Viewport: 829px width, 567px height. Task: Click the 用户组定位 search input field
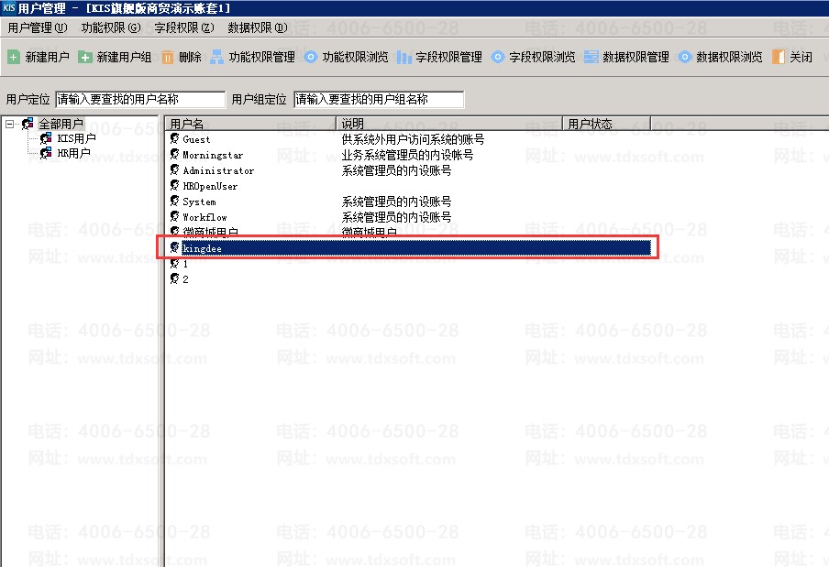click(x=378, y=99)
